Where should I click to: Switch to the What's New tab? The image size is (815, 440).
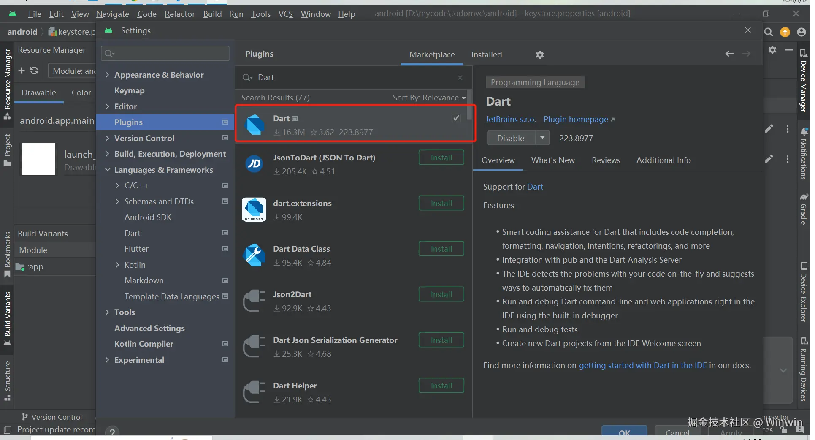pyautogui.click(x=553, y=160)
